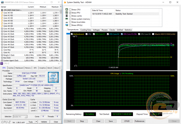181x124 pixels.
Task: Switch to the Clocks tab in AIDA64
Action: (112, 30)
